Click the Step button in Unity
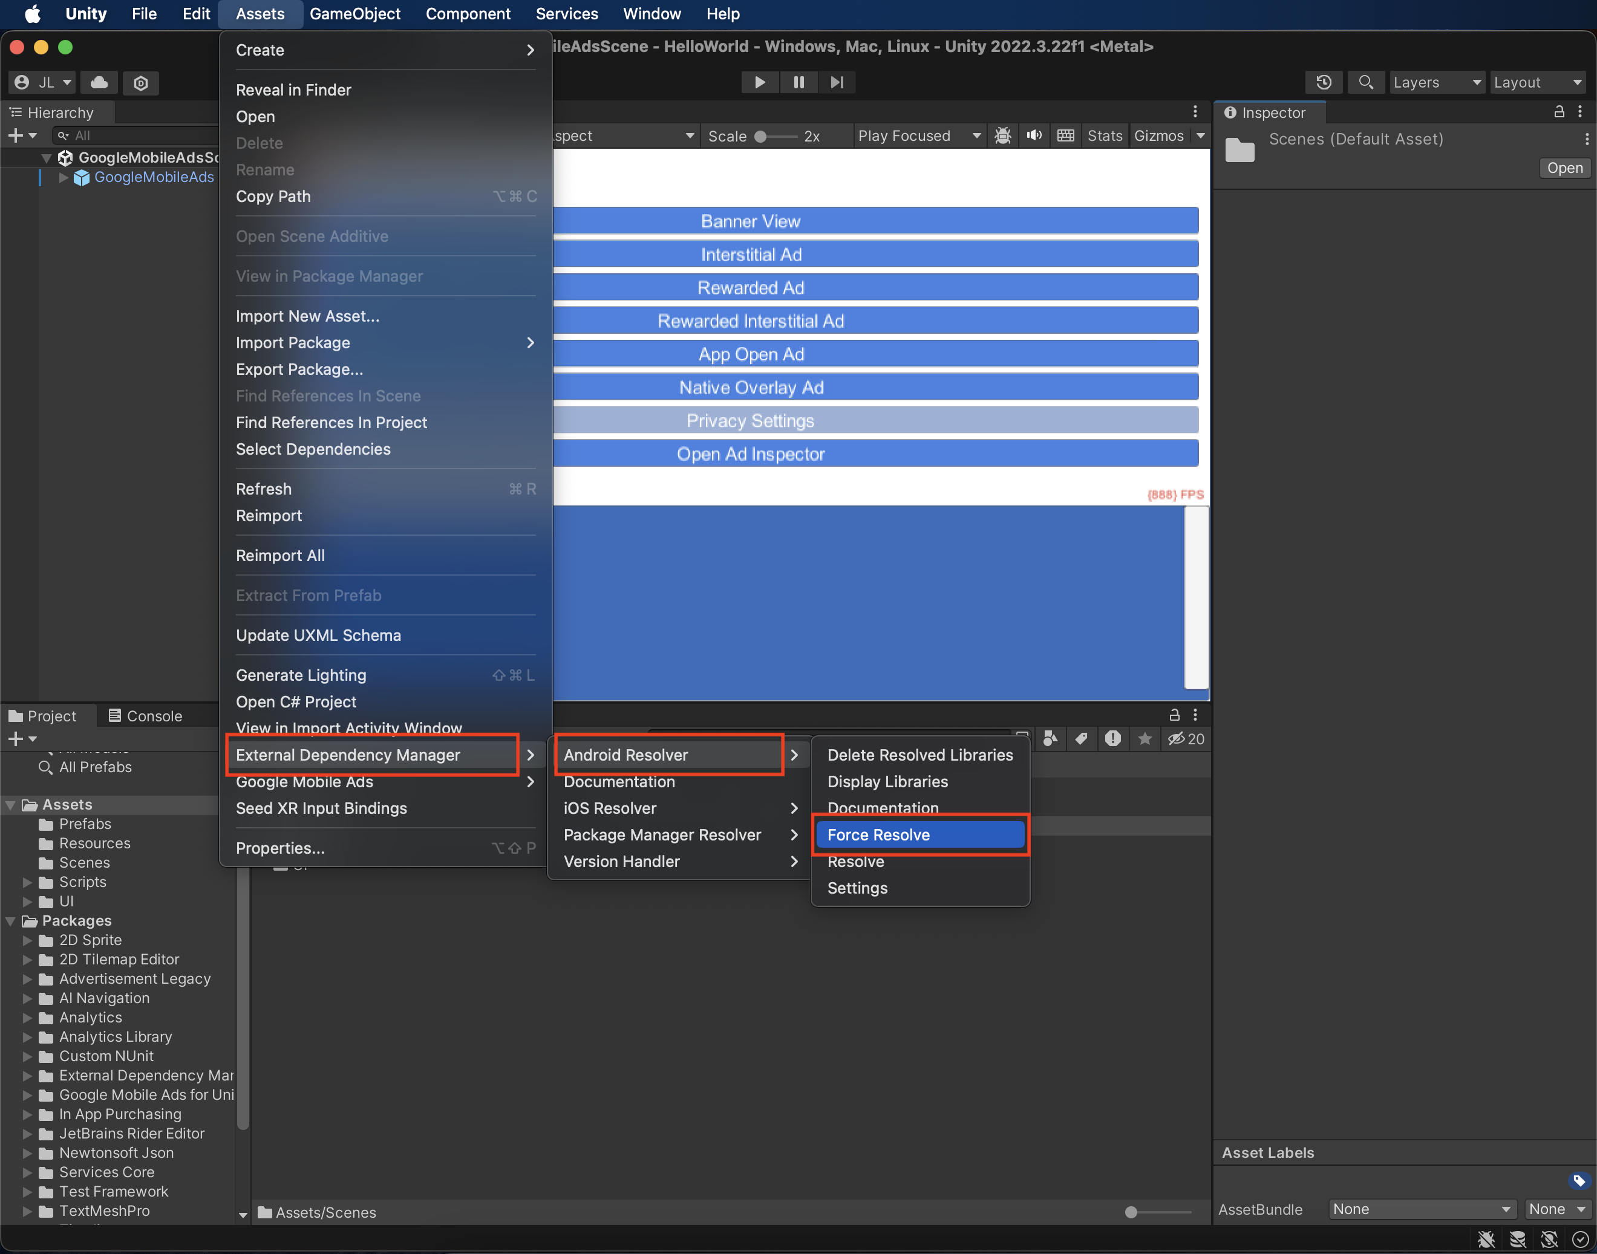This screenshot has width=1597, height=1254. (837, 82)
